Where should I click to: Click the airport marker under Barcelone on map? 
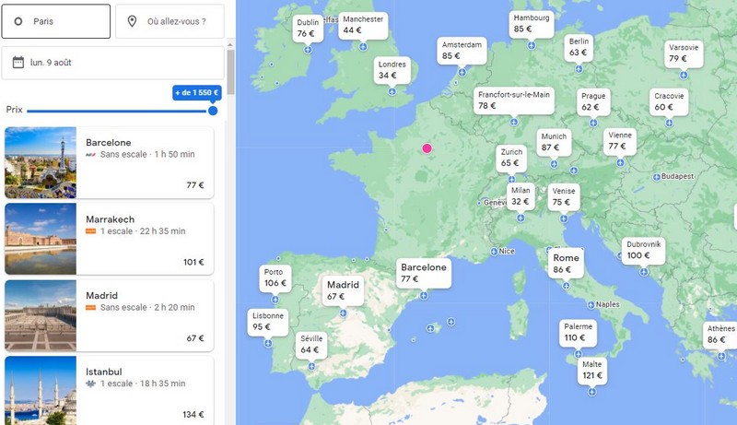(424, 296)
